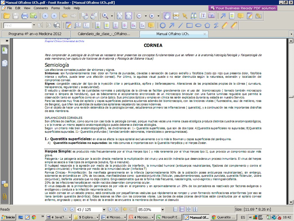Screen dimensions: 294x221
Task: Expand the Find options dropdown arrow
Action: click(34, 25)
